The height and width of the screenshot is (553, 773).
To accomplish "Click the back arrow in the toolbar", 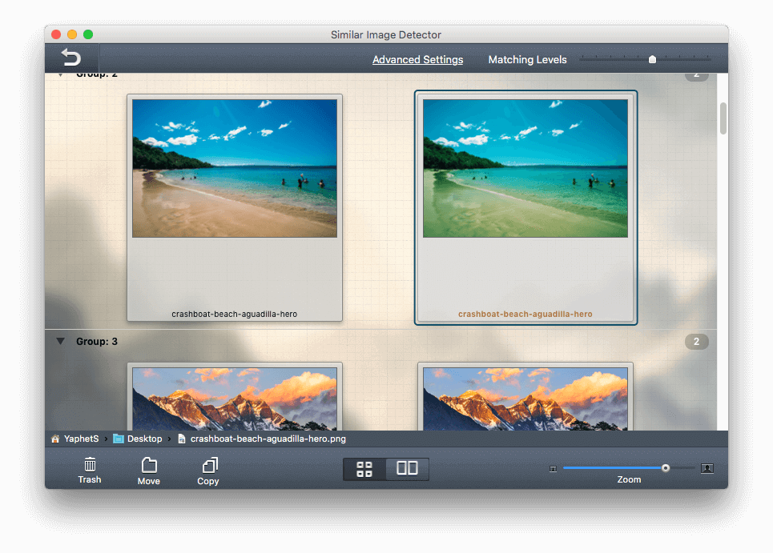I will (x=70, y=57).
